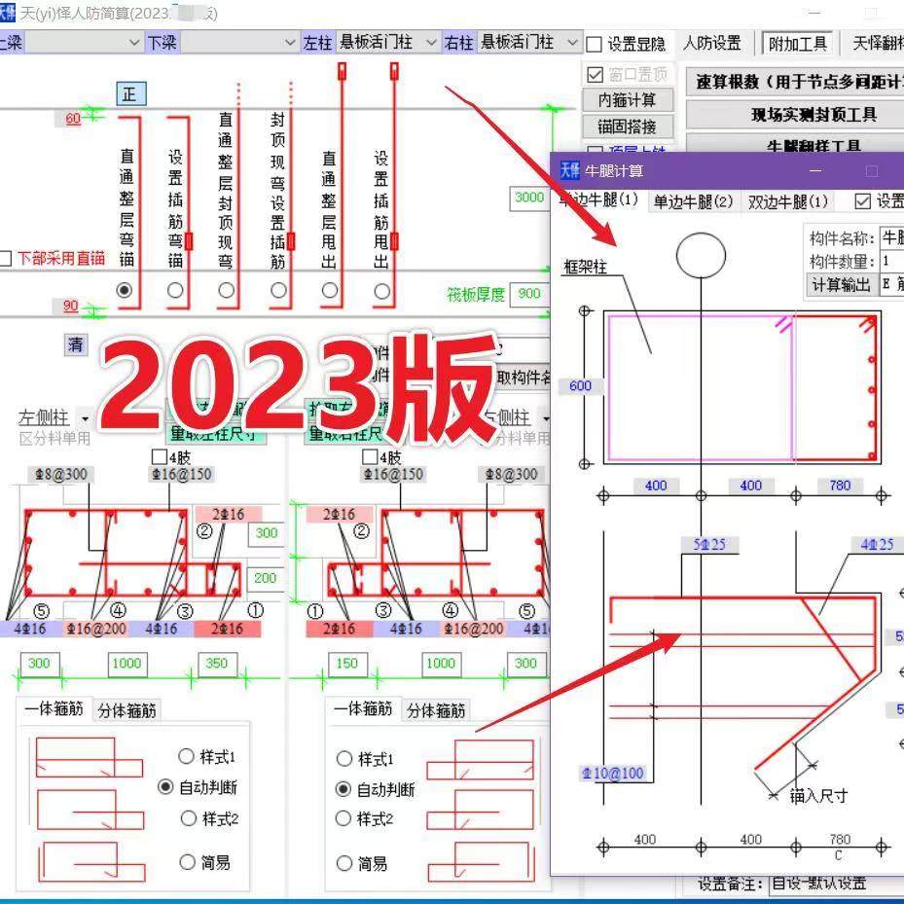This screenshot has height=904, width=904.
Task: Click the 正 button
Action: tap(130, 94)
